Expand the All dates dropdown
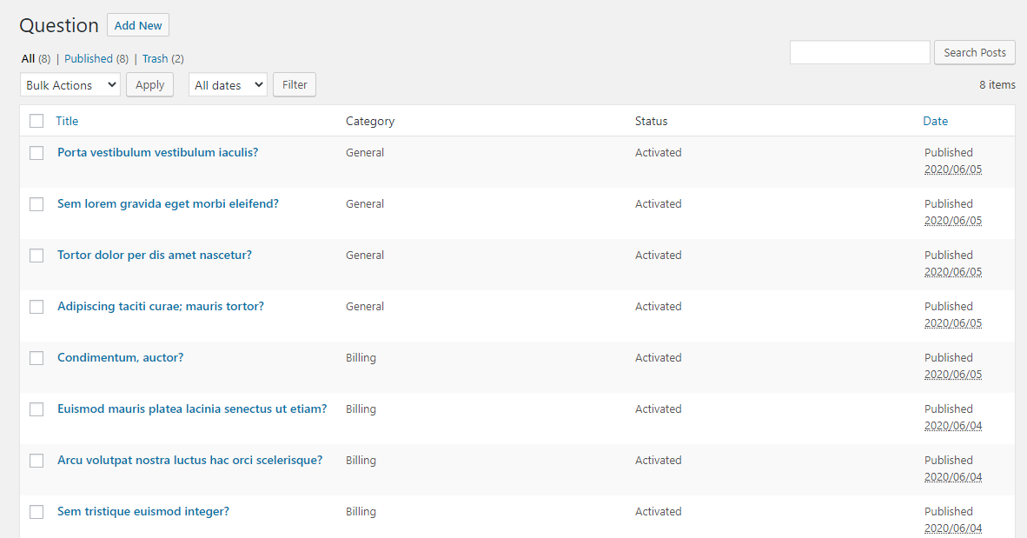 click(x=228, y=85)
